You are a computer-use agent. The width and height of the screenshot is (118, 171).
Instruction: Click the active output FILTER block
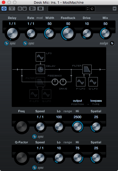pos(87,69)
